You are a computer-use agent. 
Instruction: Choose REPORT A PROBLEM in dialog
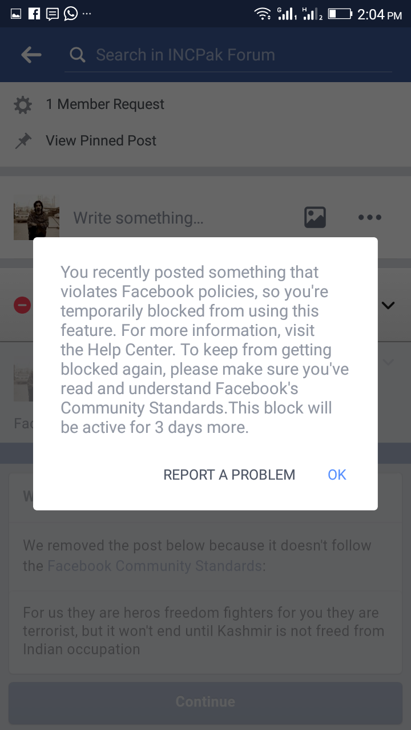pos(229,474)
